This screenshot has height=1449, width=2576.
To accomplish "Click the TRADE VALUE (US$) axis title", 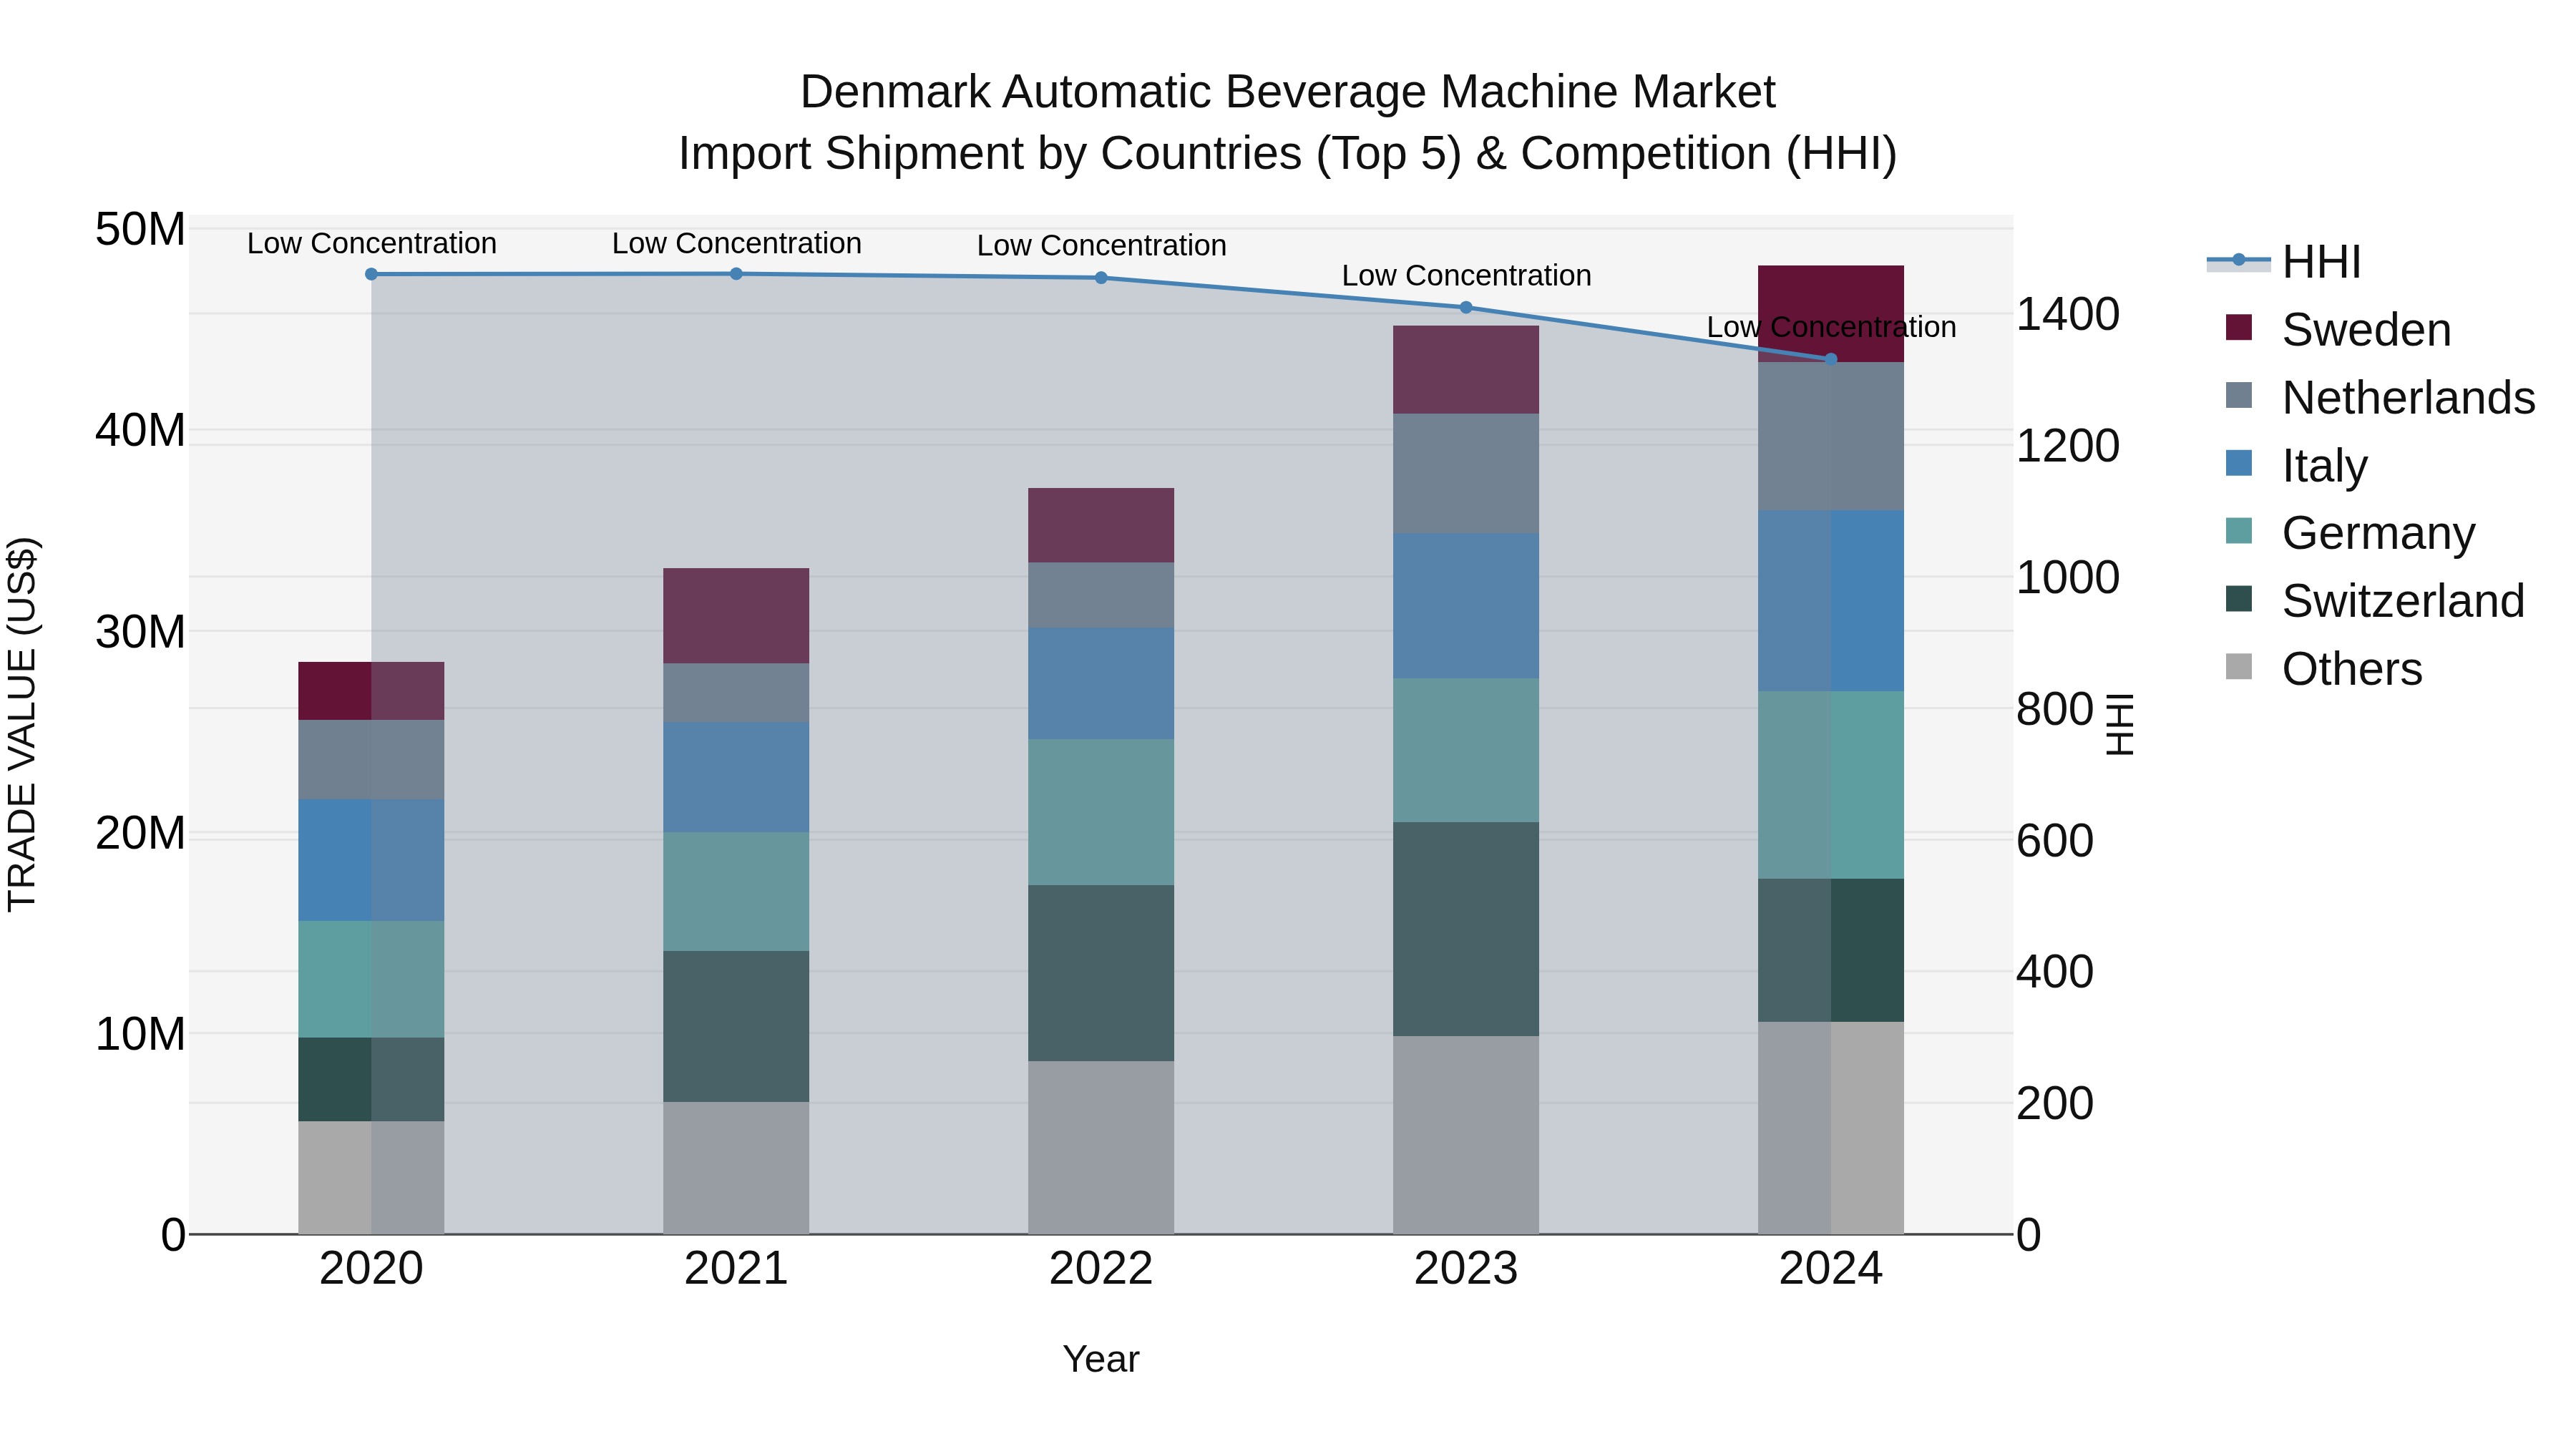I will 22,724.
